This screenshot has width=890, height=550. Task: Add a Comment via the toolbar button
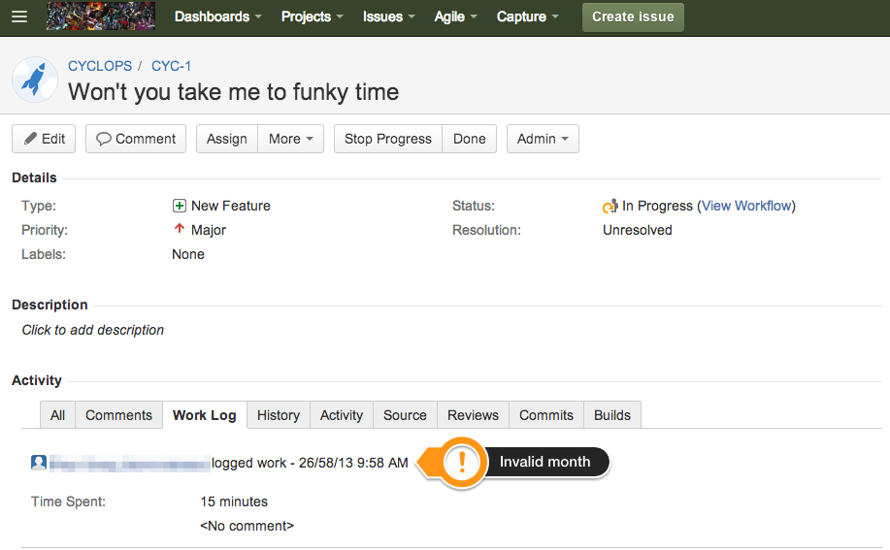click(136, 139)
